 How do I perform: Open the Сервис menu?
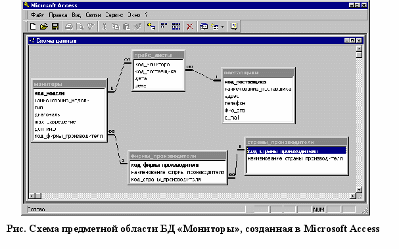[114, 15]
